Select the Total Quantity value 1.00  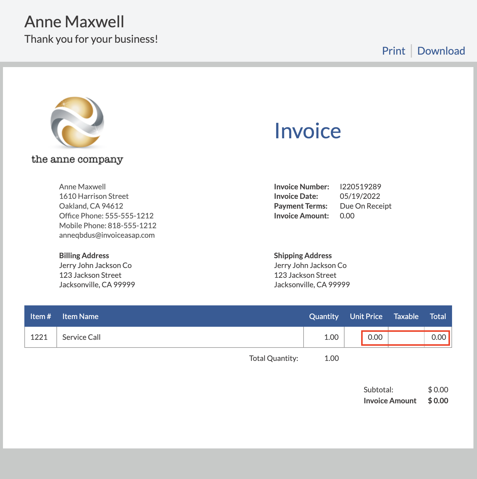point(331,358)
